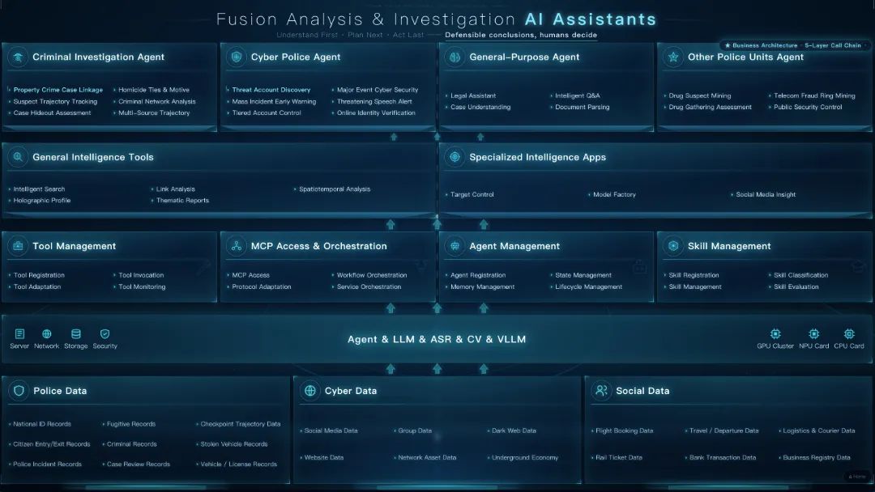This screenshot has height=492, width=875.
Task: Click the Police Data shield icon
Action: [x=19, y=391]
